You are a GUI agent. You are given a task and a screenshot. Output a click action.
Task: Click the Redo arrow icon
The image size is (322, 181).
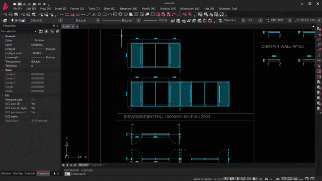44,4
